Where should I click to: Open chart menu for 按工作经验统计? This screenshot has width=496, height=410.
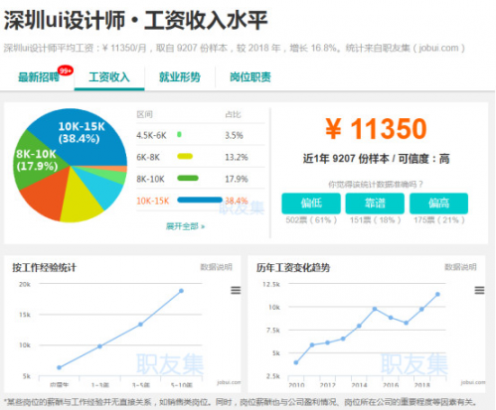pos(236,290)
